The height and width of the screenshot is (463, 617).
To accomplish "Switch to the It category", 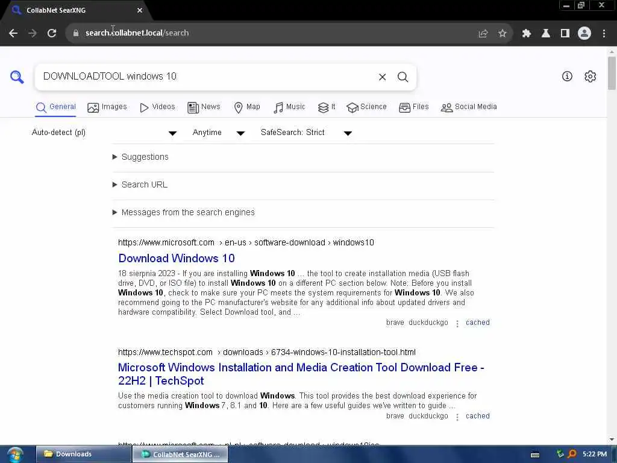I will pos(326,107).
